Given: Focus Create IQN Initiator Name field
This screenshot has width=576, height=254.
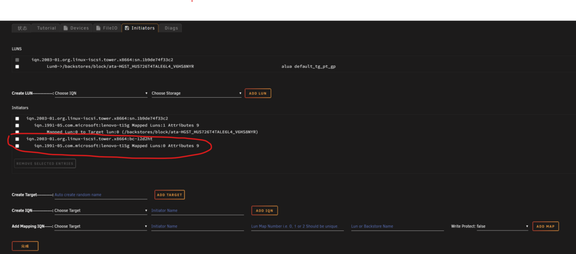Looking at the screenshot, I should 198,211.
